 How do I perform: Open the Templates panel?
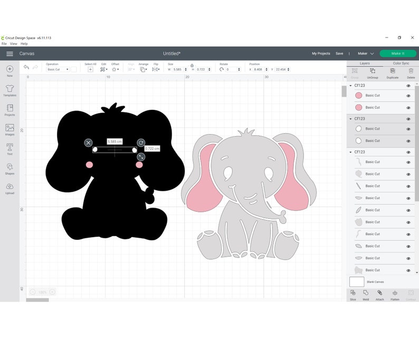9,89
